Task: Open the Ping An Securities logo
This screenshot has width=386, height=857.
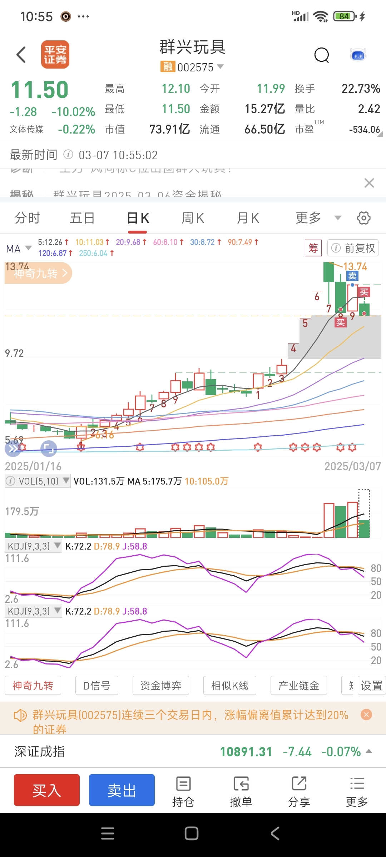Action: point(55,55)
